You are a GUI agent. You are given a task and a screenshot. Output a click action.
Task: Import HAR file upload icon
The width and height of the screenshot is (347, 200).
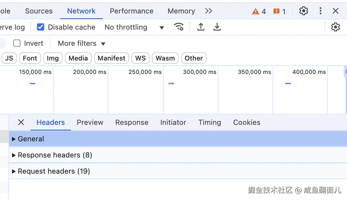point(201,27)
